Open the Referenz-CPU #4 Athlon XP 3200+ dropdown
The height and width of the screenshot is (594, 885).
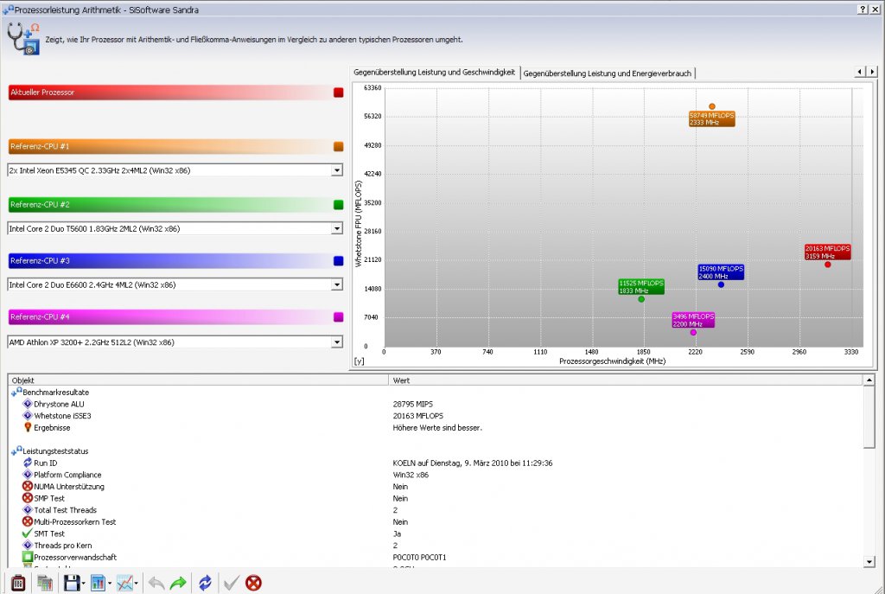point(337,342)
